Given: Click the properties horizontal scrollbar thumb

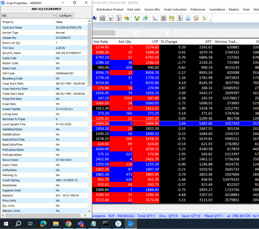Looking at the screenshot, I should 43,215.
